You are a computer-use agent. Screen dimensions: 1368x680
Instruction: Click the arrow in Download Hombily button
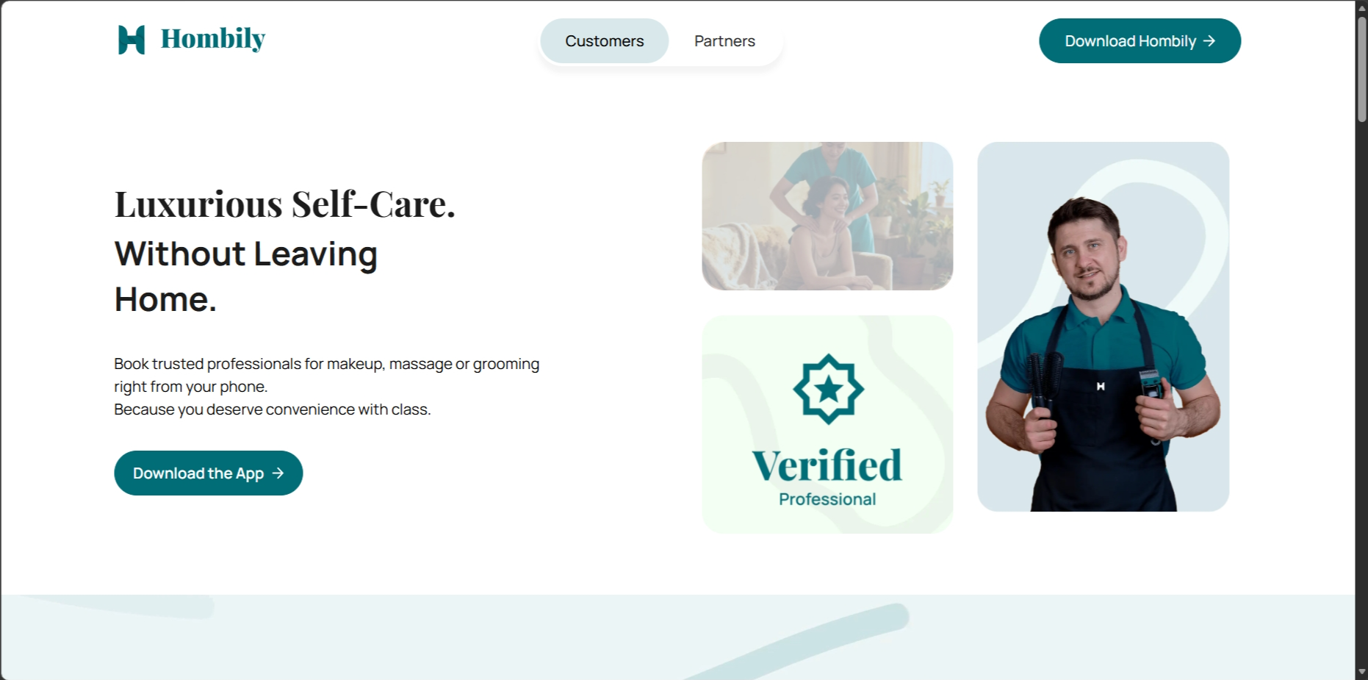(x=1209, y=41)
